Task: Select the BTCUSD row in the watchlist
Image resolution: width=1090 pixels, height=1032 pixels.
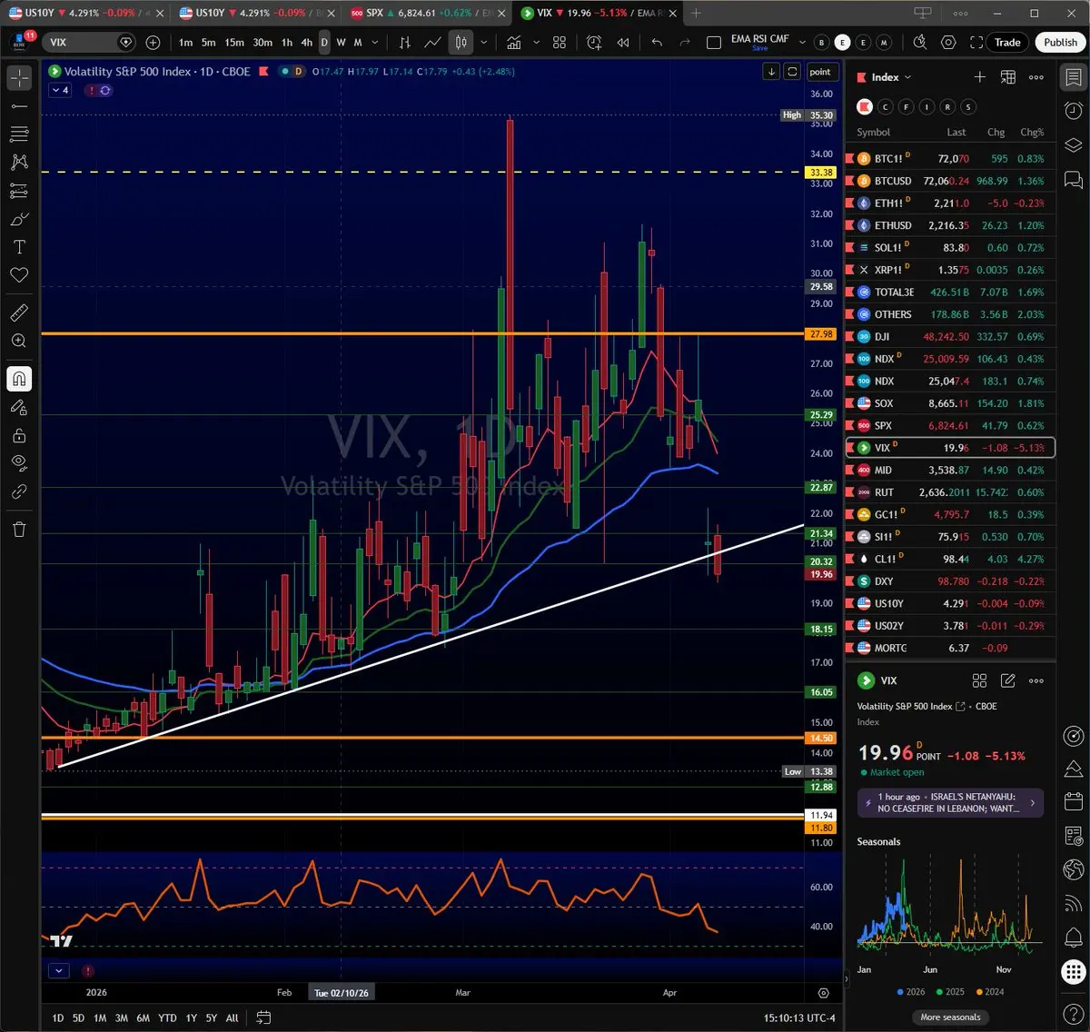Action: click(x=950, y=181)
